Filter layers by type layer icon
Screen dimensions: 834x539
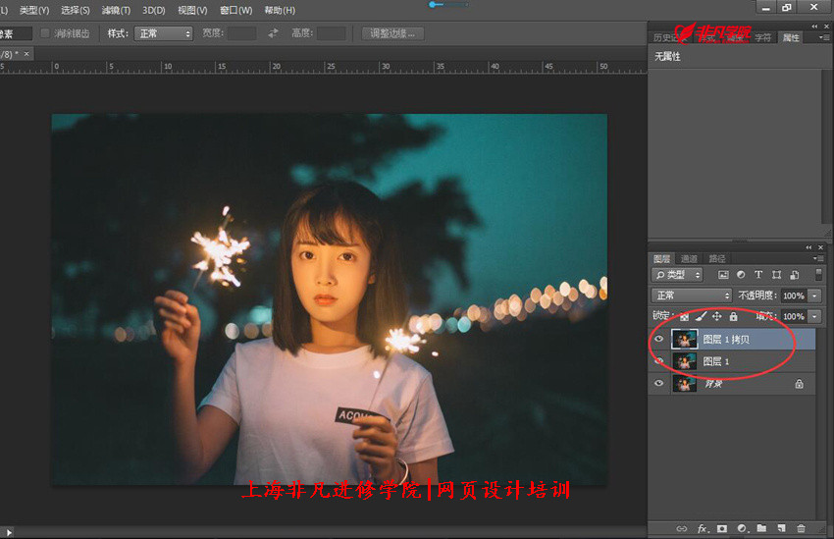758,275
